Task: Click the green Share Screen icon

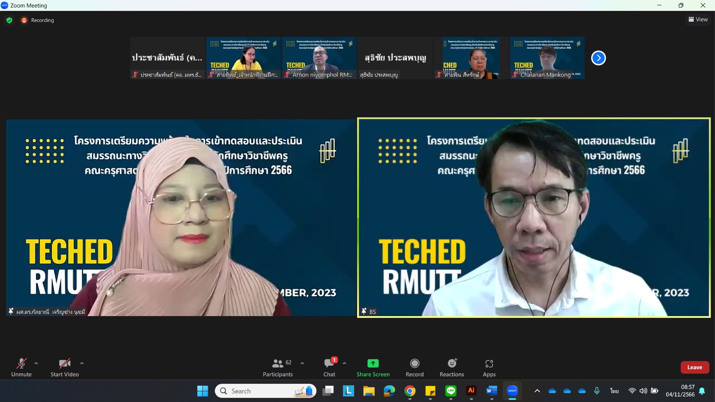Action: point(373,363)
